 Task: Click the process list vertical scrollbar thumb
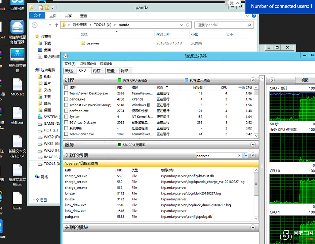pyautogui.click(x=256, y=92)
